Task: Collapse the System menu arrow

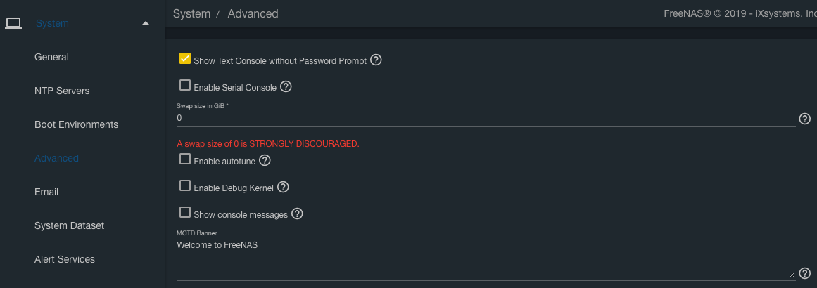Action: coord(146,23)
